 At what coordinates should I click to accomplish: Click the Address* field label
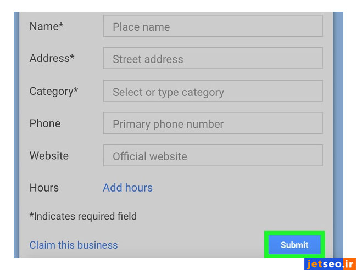click(52, 58)
